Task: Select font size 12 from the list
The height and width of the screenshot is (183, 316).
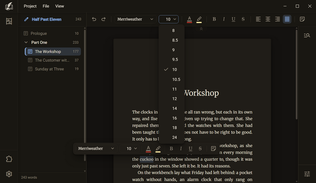Action: click(175, 99)
